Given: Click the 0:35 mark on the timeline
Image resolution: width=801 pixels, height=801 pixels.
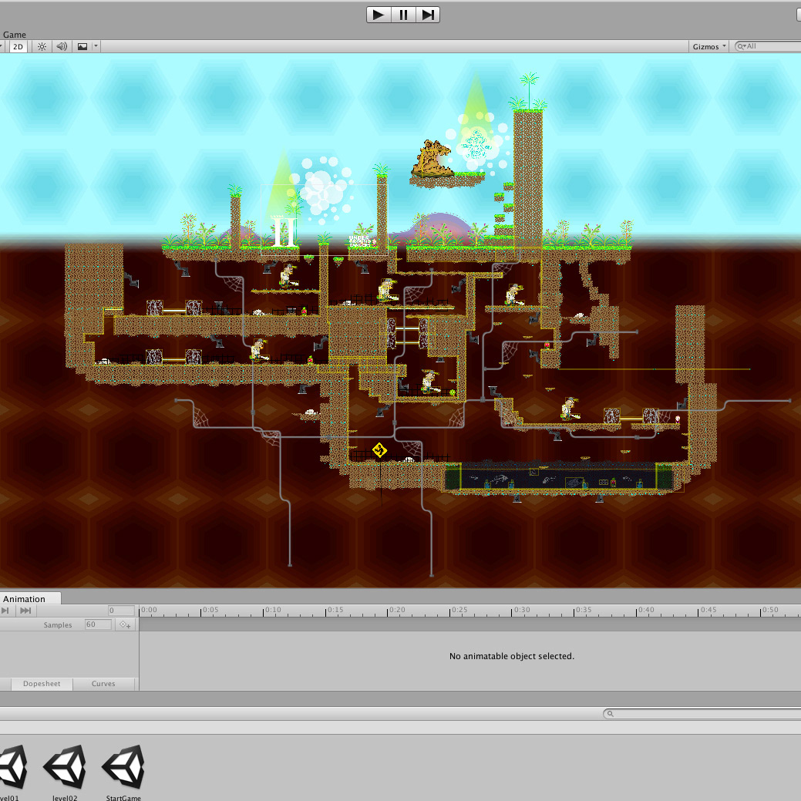Looking at the screenshot, I should click(x=584, y=610).
